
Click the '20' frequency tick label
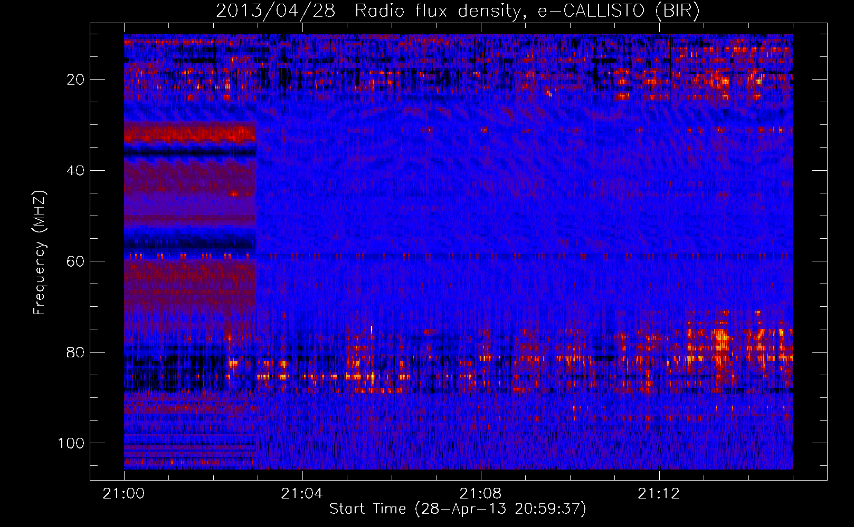click(x=75, y=80)
